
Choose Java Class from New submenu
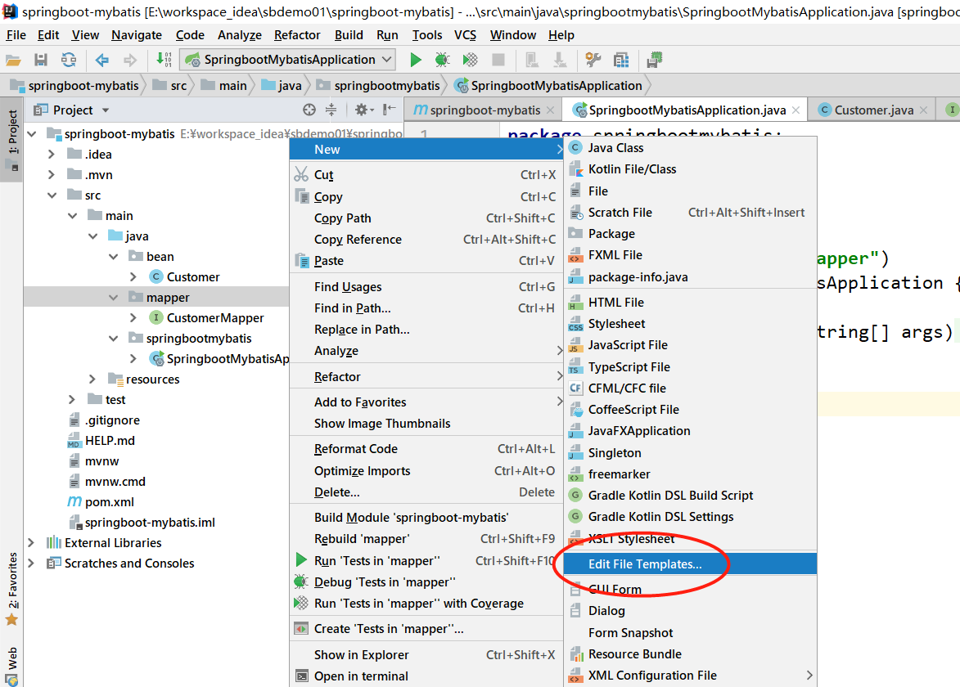coord(615,148)
